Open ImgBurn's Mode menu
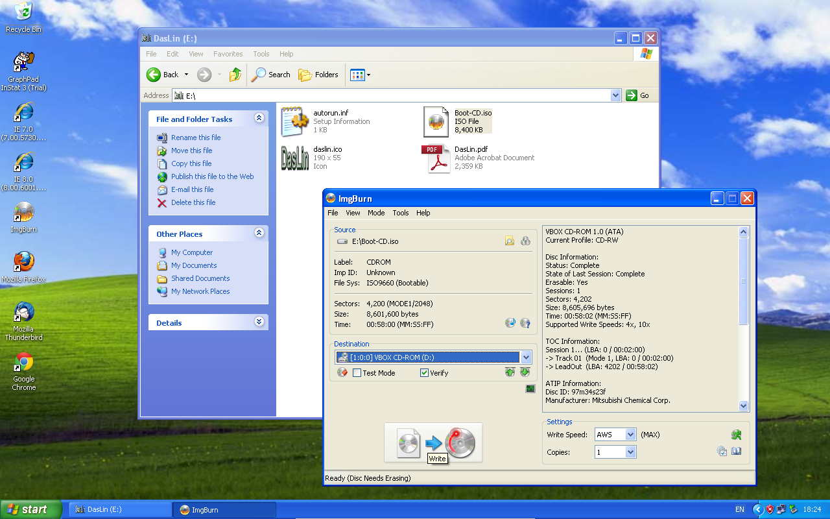Viewport: 830px width, 519px height. 376,213
